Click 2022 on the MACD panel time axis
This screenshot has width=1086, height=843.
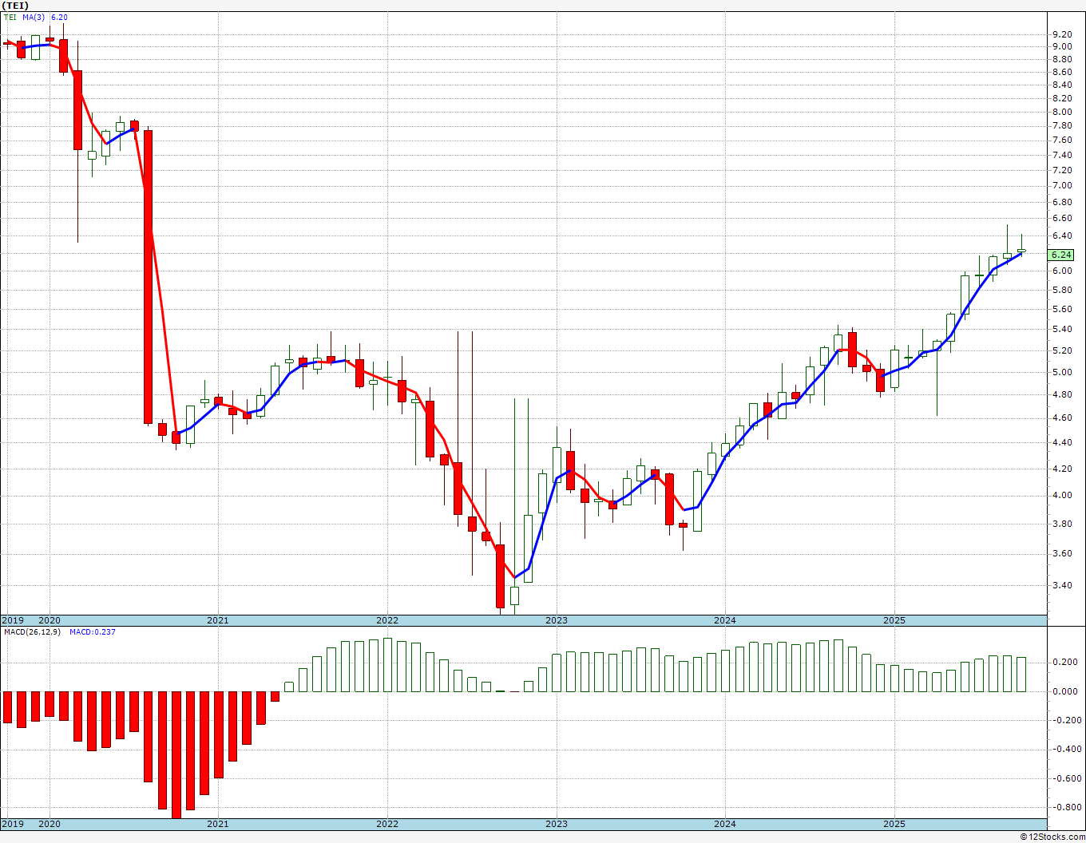pos(386,824)
